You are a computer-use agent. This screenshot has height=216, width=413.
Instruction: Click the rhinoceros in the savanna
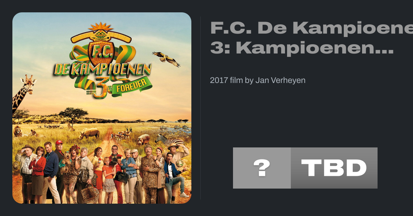coord(89,133)
